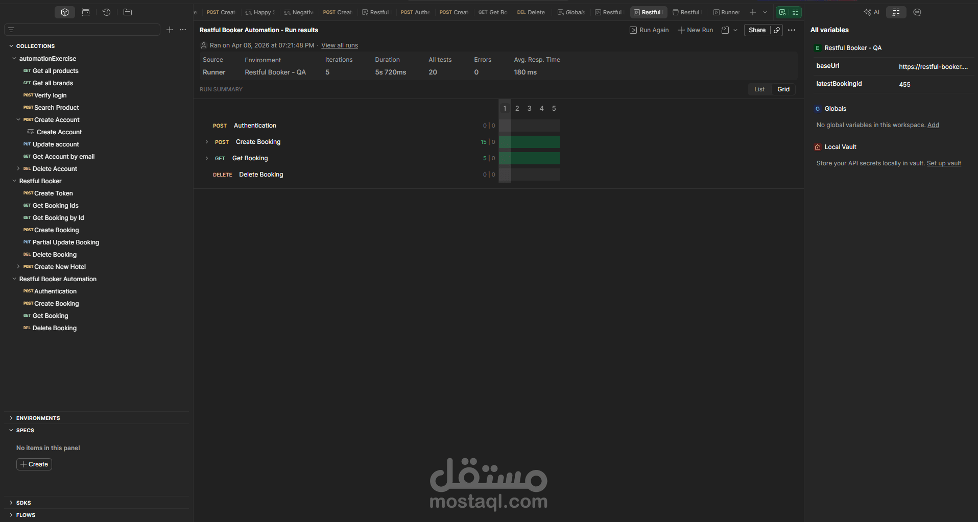Select iteration 5 column header
This screenshot has width=978, height=522.
554,109
